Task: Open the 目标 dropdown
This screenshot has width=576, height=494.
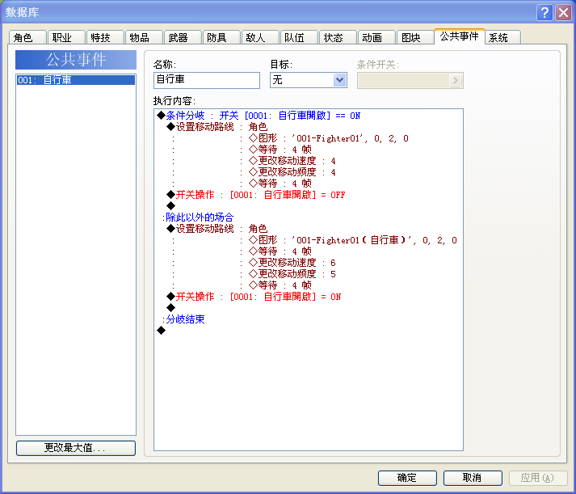Action: (309, 80)
